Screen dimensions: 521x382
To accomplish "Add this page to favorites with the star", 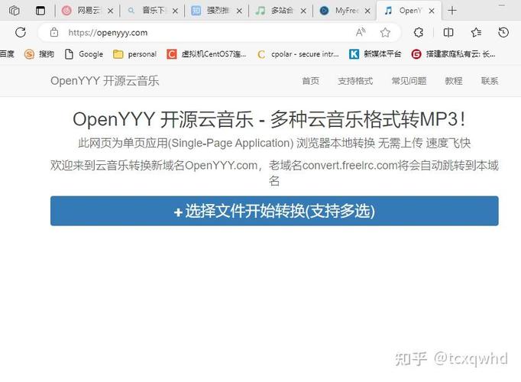I will pyautogui.click(x=385, y=32).
